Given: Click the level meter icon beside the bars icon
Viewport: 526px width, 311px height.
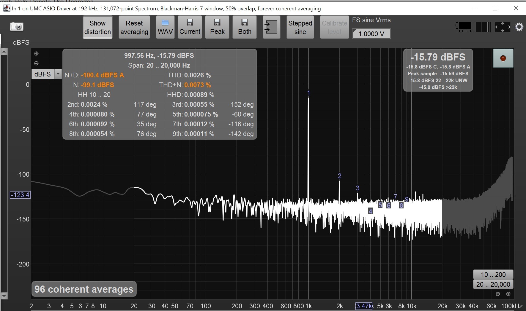Looking at the screenshot, I should pyautogui.click(x=464, y=27).
